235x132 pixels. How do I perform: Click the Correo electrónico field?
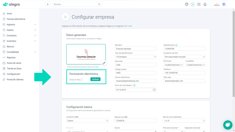point(136,81)
